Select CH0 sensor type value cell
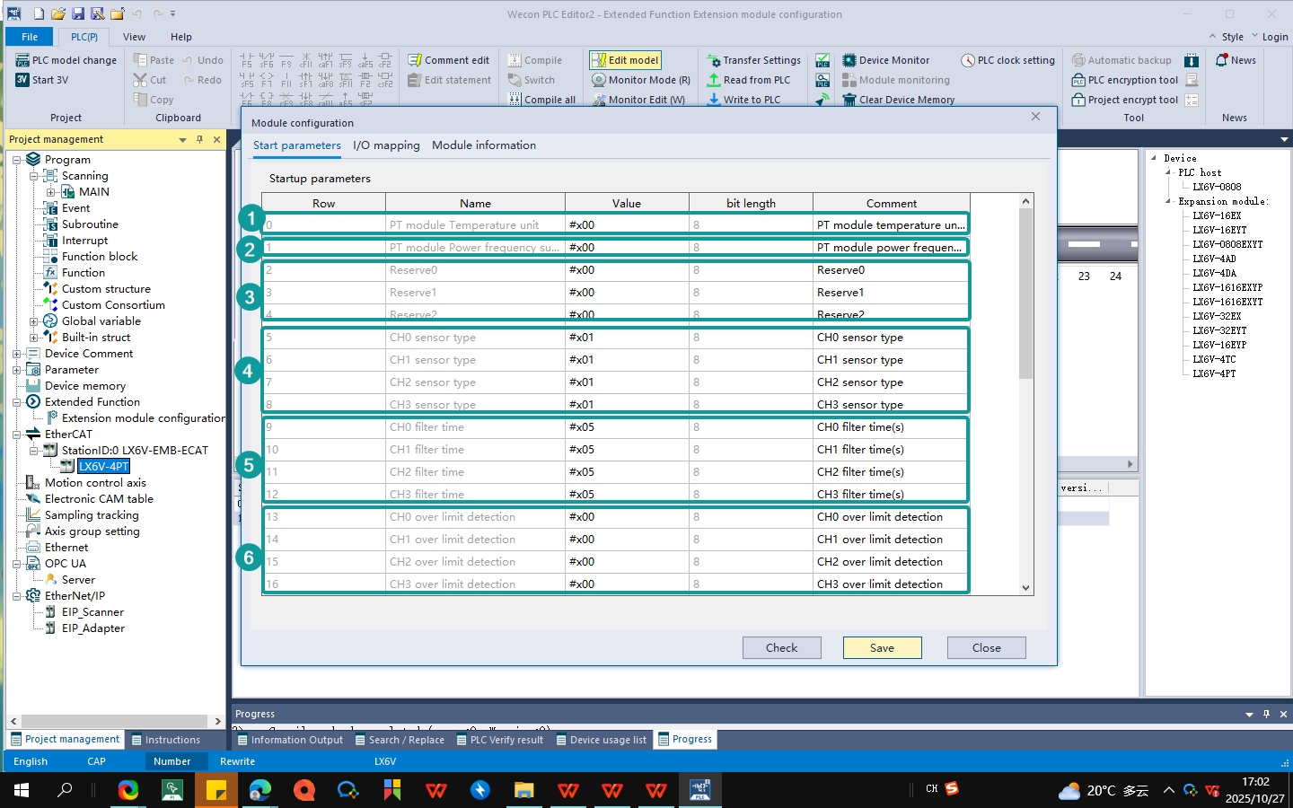 point(626,338)
